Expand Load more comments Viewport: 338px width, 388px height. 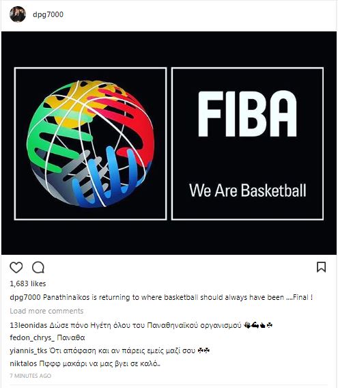[x=46, y=311]
